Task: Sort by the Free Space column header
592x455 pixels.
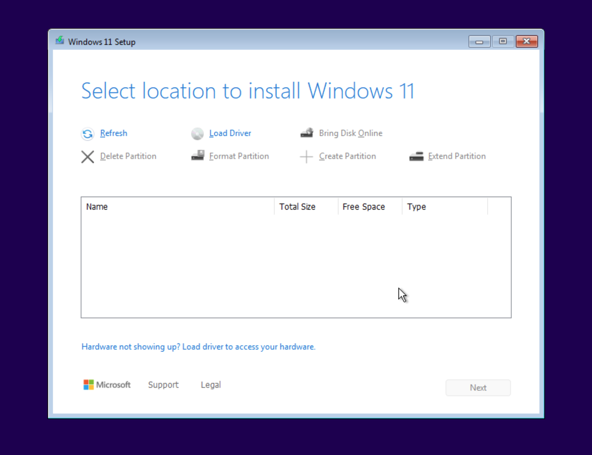Action: point(370,206)
